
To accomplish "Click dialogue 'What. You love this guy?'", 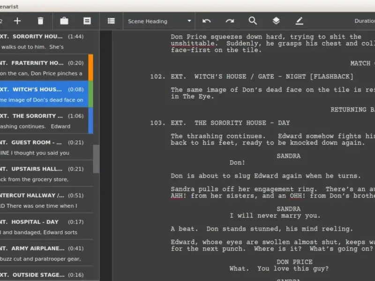I will pos(279,268).
